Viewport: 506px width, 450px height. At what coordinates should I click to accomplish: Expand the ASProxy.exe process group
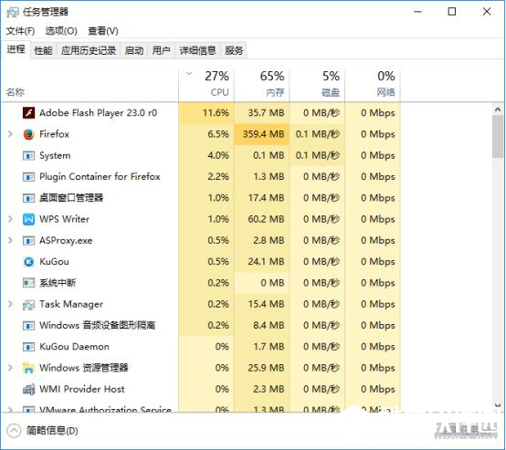(10, 240)
